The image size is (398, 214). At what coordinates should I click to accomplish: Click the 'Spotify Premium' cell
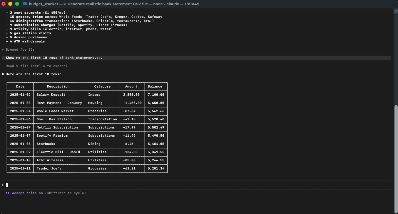(52, 136)
